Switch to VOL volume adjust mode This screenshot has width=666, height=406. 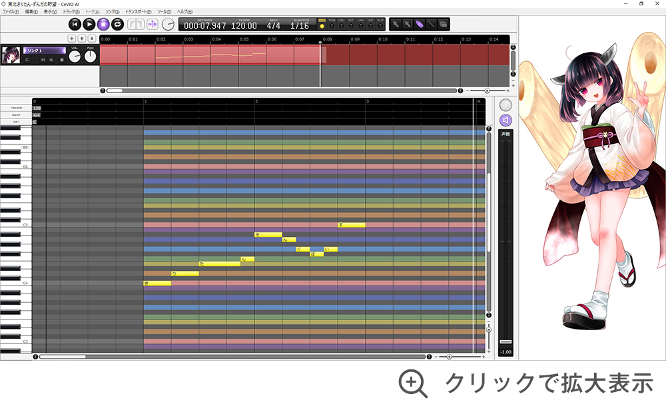point(342,24)
